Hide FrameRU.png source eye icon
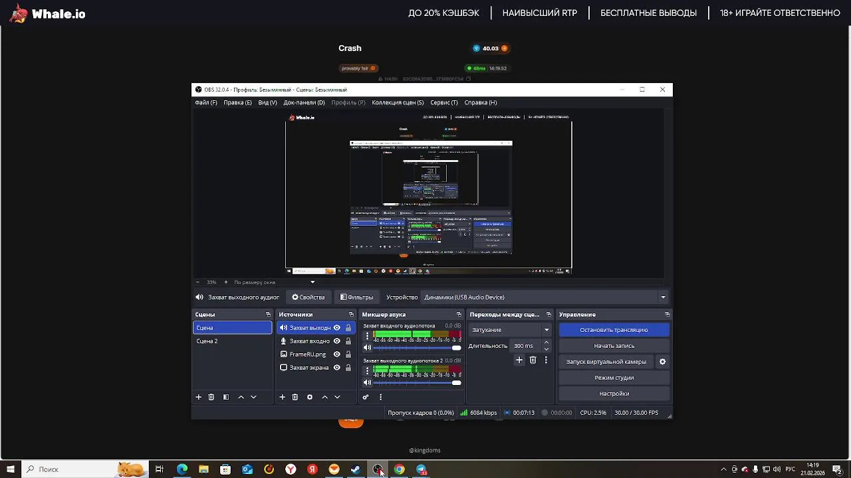The height and width of the screenshot is (478, 851). [x=337, y=355]
